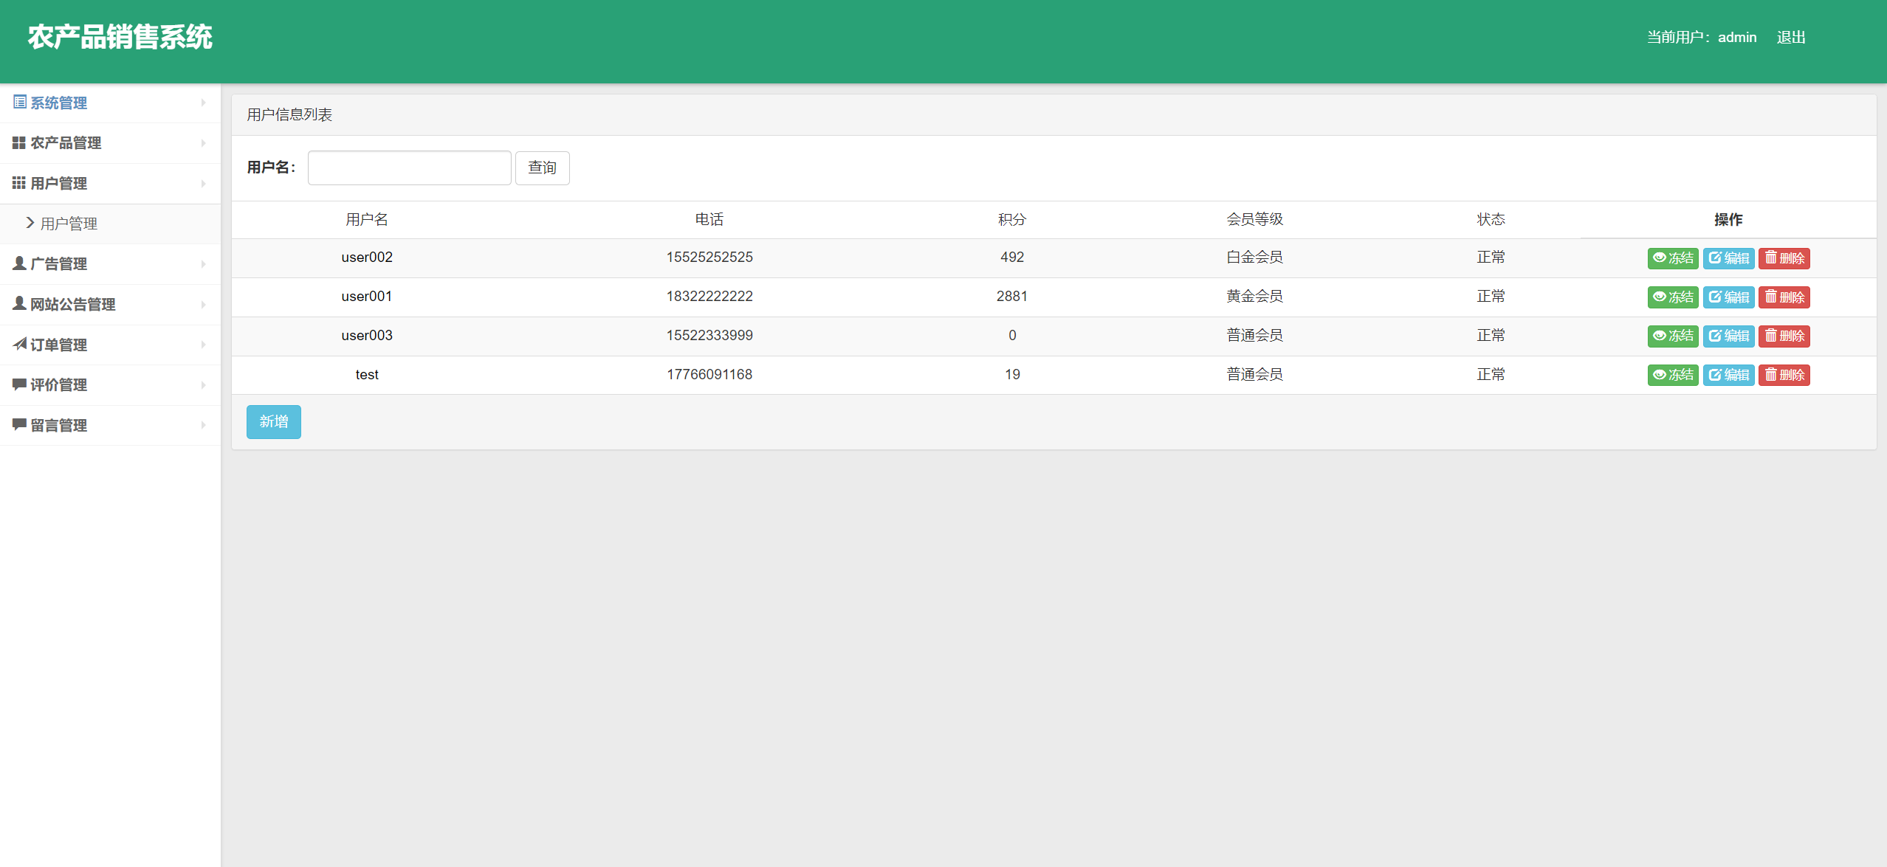This screenshot has width=1887, height=867.
Task: Freeze user002 with the 冻结 button
Action: [x=1673, y=258]
